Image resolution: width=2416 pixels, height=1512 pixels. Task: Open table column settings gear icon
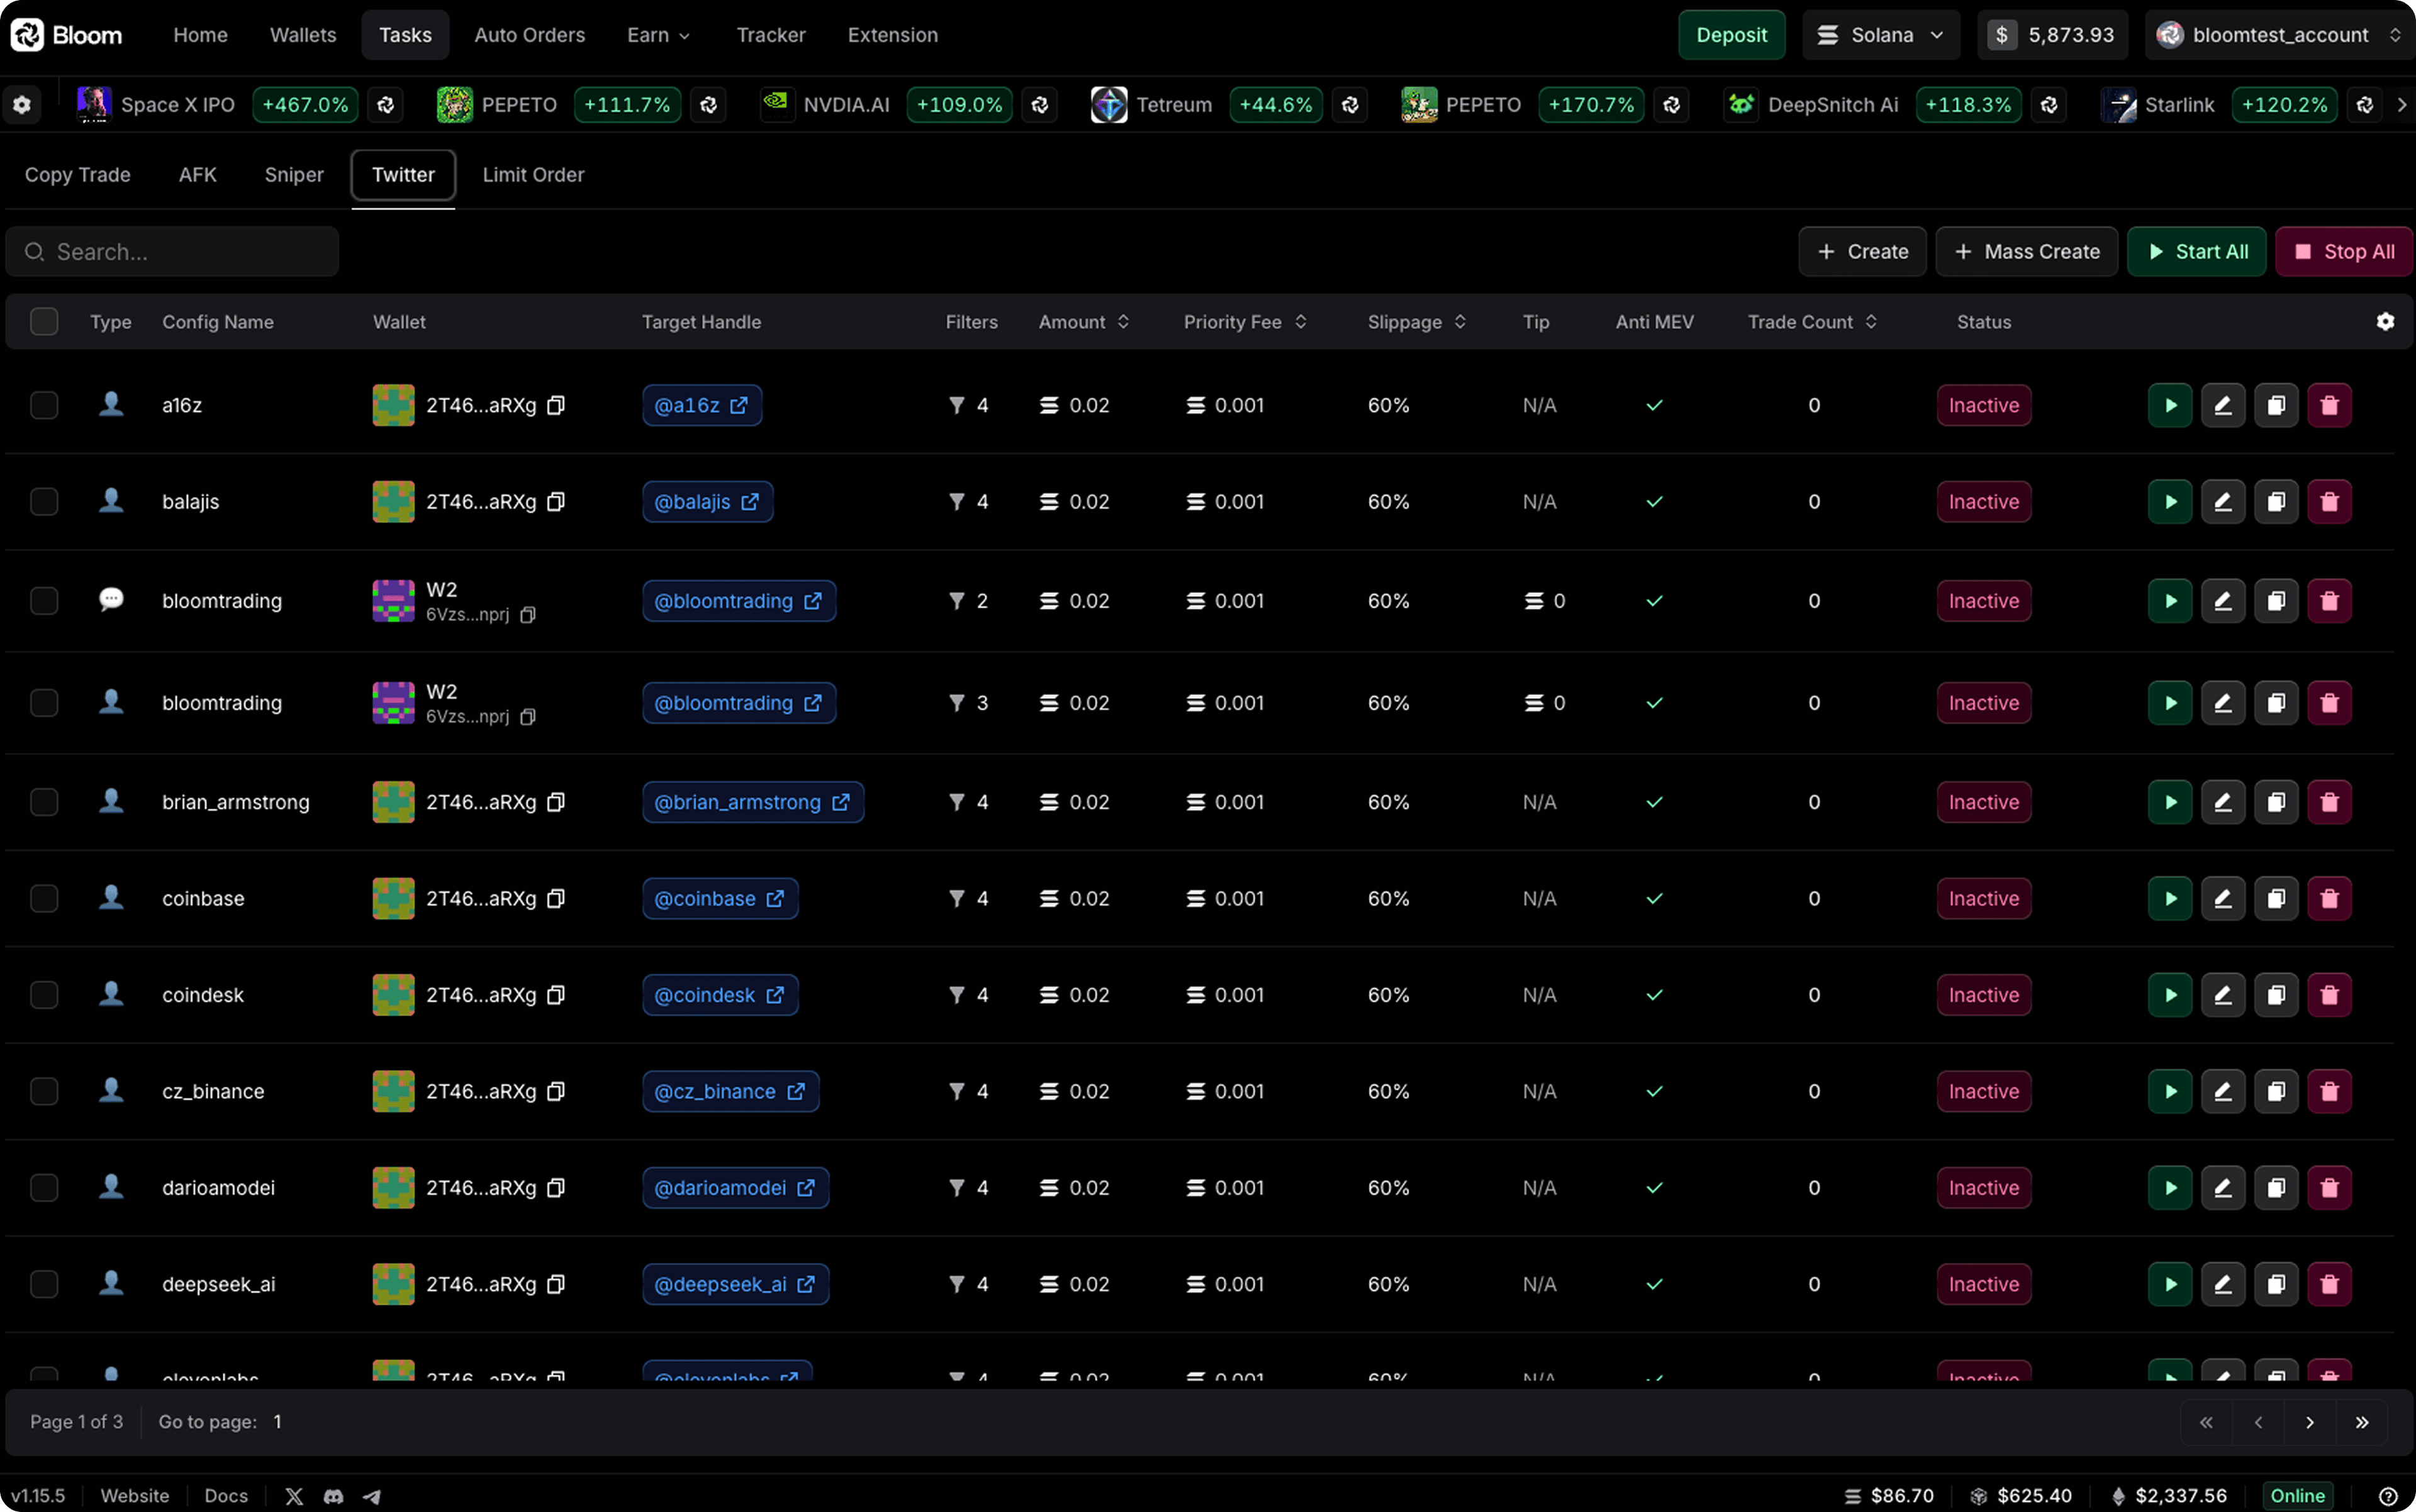2385,322
